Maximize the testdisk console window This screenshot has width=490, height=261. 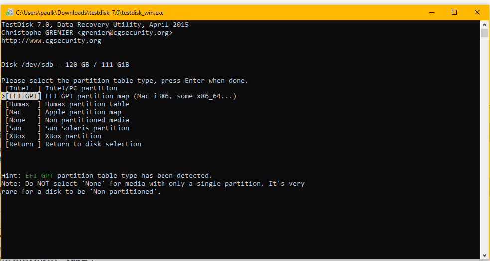(x=454, y=12)
